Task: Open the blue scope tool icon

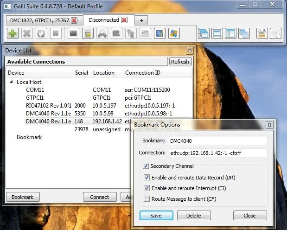Action: click(x=159, y=33)
